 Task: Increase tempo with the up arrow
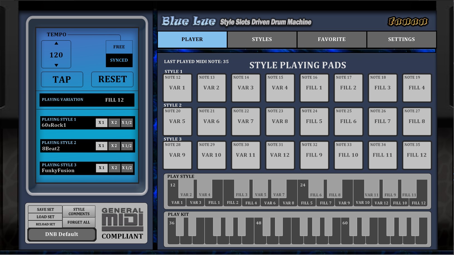[56, 43]
